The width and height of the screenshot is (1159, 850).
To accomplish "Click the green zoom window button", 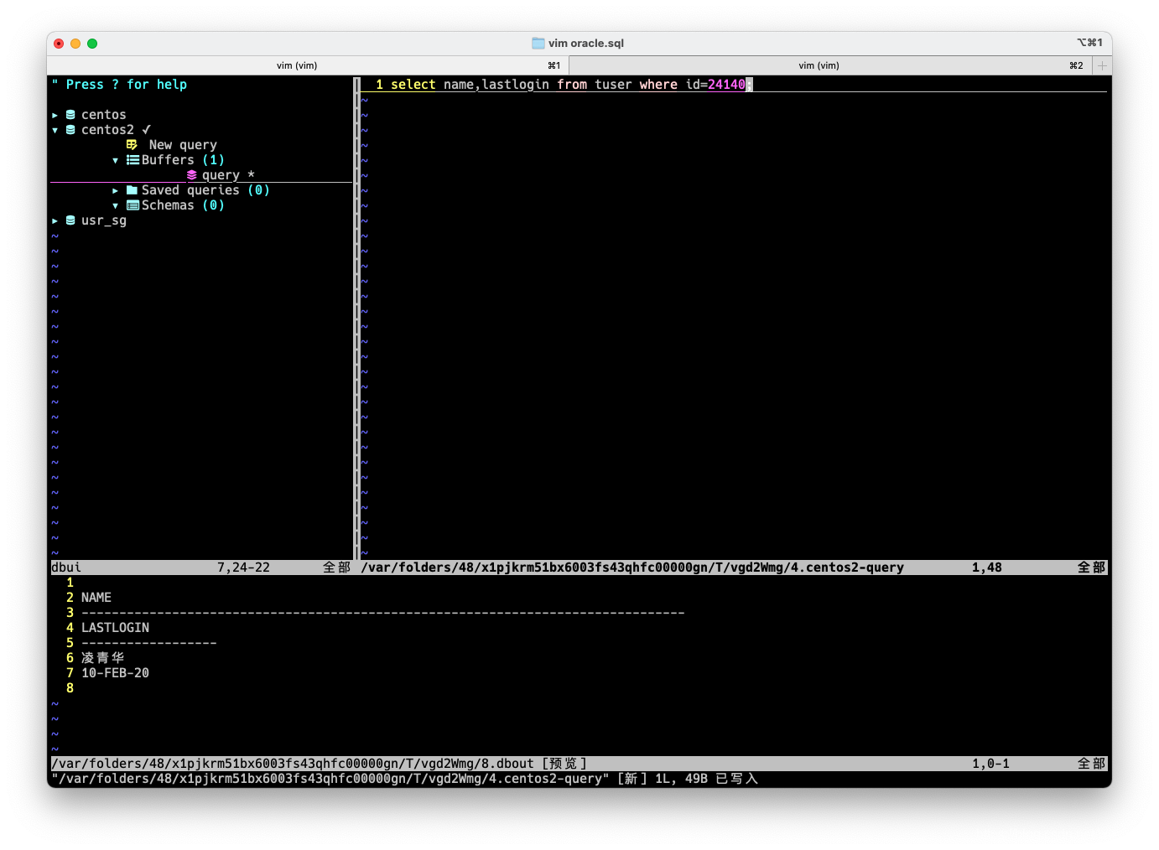I will coord(92,44).
